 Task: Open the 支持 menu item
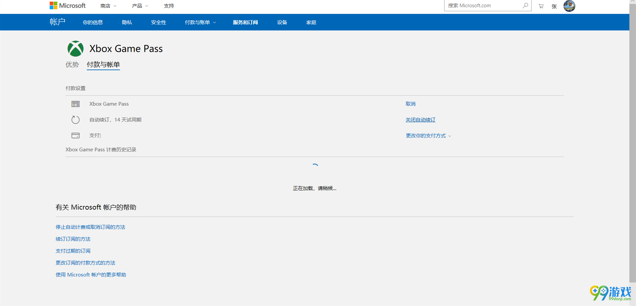tap(169, 6)
